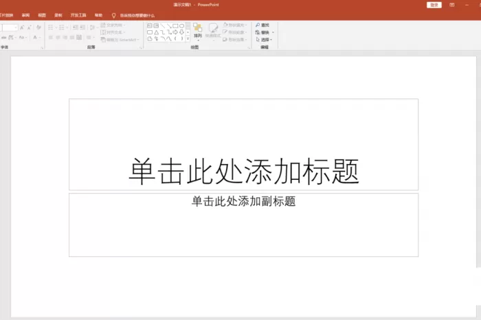
Task: Increase font size with the larger A icon
Action: pos(22,27)
